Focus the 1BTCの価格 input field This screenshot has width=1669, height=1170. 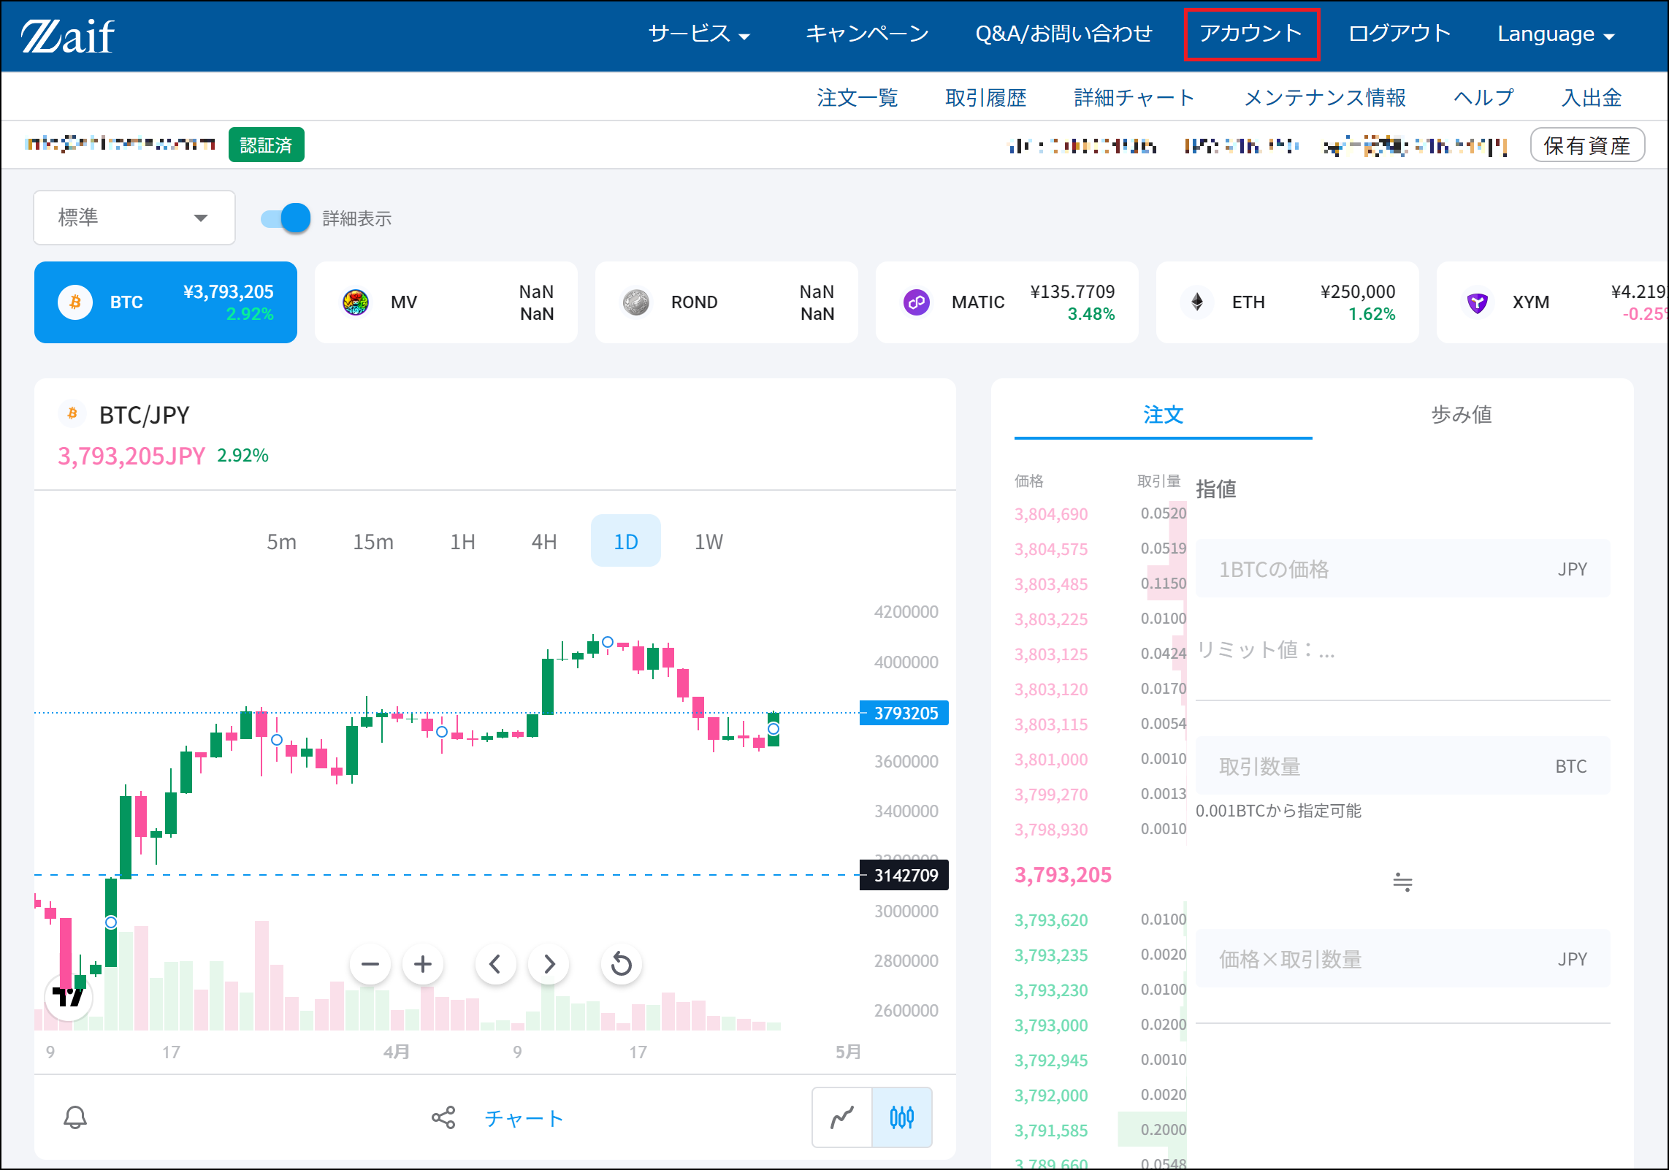[1402, 569]
